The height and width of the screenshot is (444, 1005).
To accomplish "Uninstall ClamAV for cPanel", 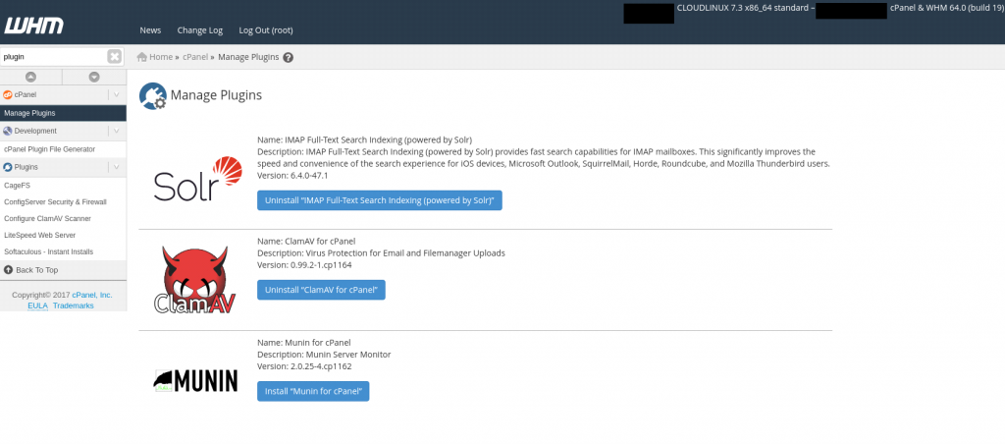I will point(321,290).
